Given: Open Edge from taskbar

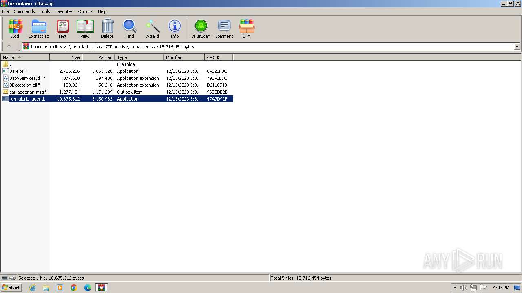Looking at the screenshot, I should [88, 288].
